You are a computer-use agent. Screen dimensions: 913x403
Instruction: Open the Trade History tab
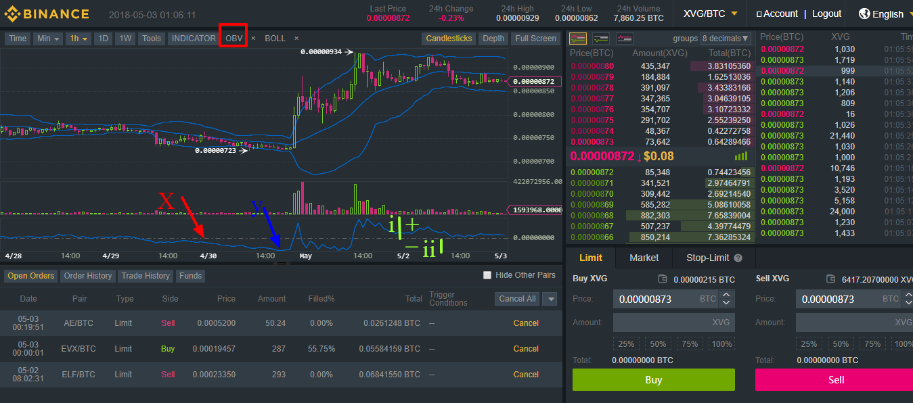[146, 276]
